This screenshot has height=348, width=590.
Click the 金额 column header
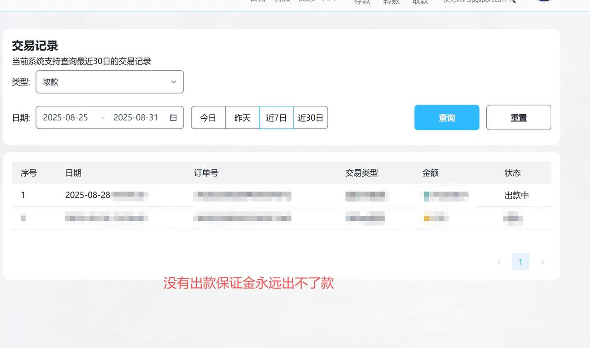tap(430, 173)
